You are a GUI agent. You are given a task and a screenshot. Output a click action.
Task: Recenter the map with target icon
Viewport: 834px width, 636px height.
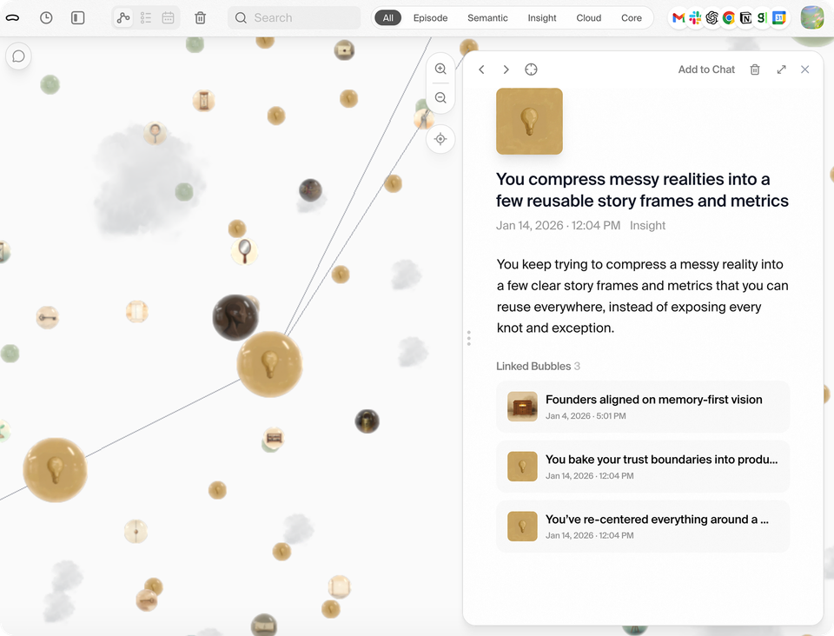click(440, 139)
